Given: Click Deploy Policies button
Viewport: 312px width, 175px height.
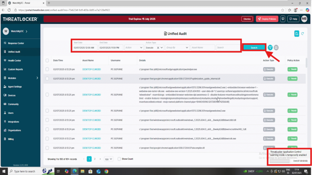Looking at the screenshot, I should (x=267, y=19).
